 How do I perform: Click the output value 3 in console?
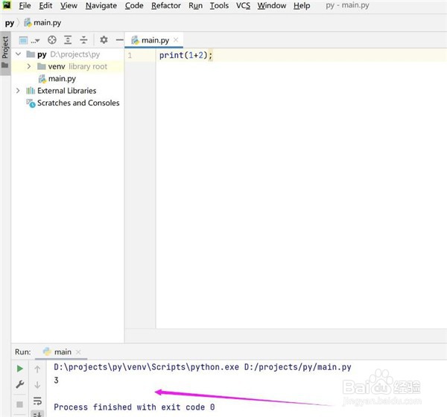[56, 381]
